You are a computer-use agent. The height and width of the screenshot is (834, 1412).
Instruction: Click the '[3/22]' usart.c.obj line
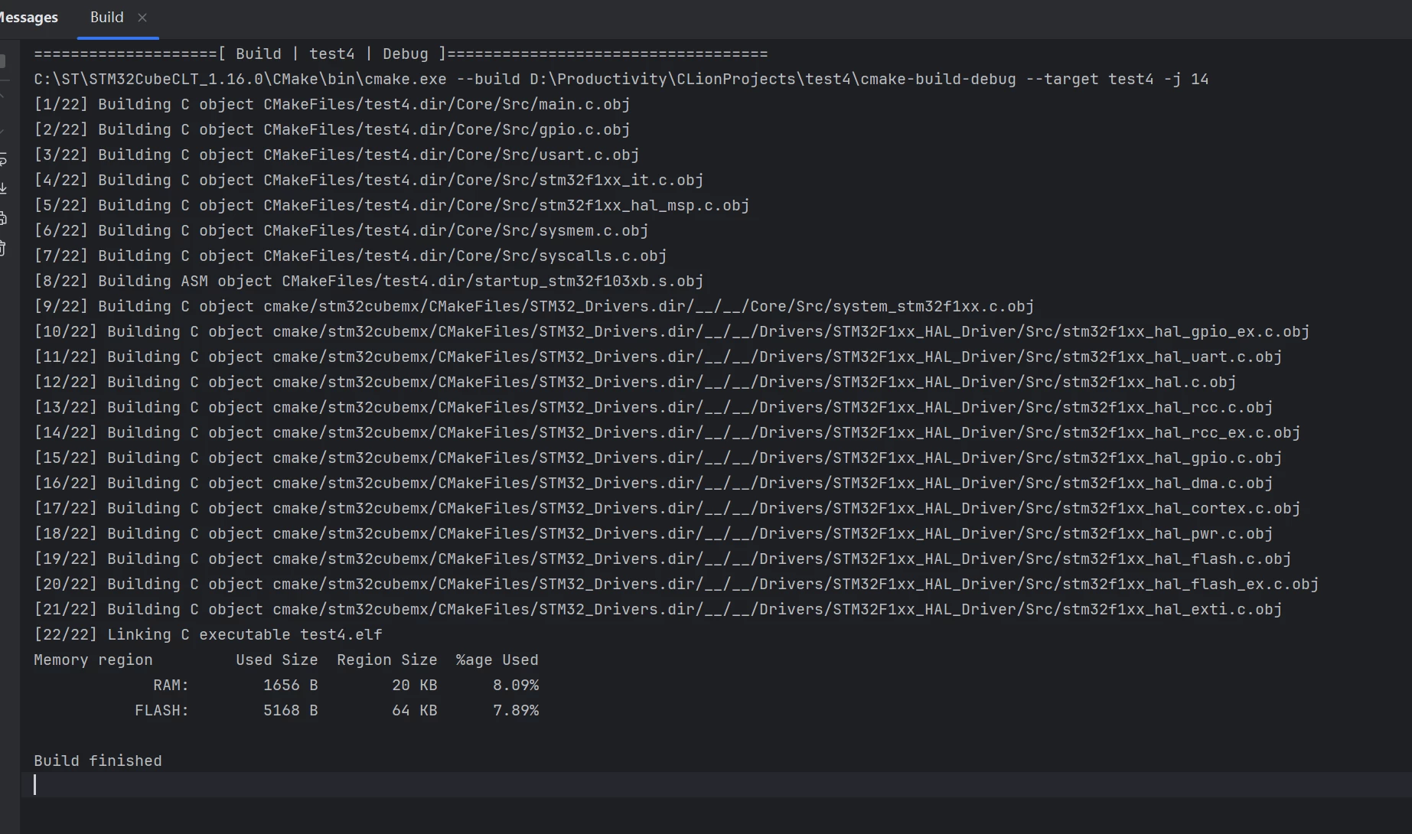pyautogui.click(x=336, y=155)
